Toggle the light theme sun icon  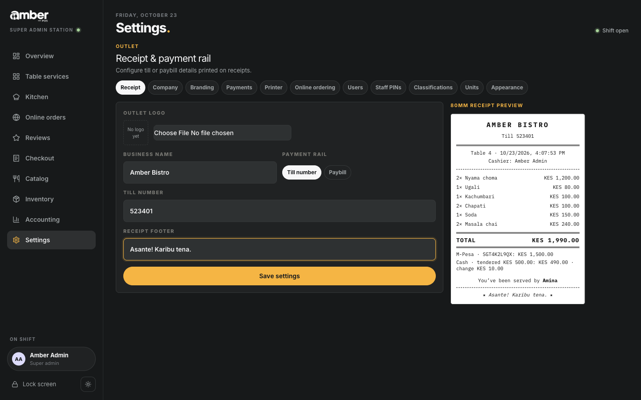88,384
